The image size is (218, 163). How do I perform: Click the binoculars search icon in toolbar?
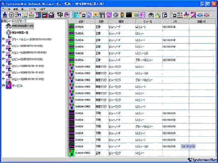click(x=151, y=15)
